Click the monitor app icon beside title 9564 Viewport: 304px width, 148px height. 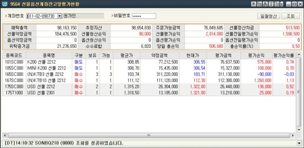[x=4, y=4]
